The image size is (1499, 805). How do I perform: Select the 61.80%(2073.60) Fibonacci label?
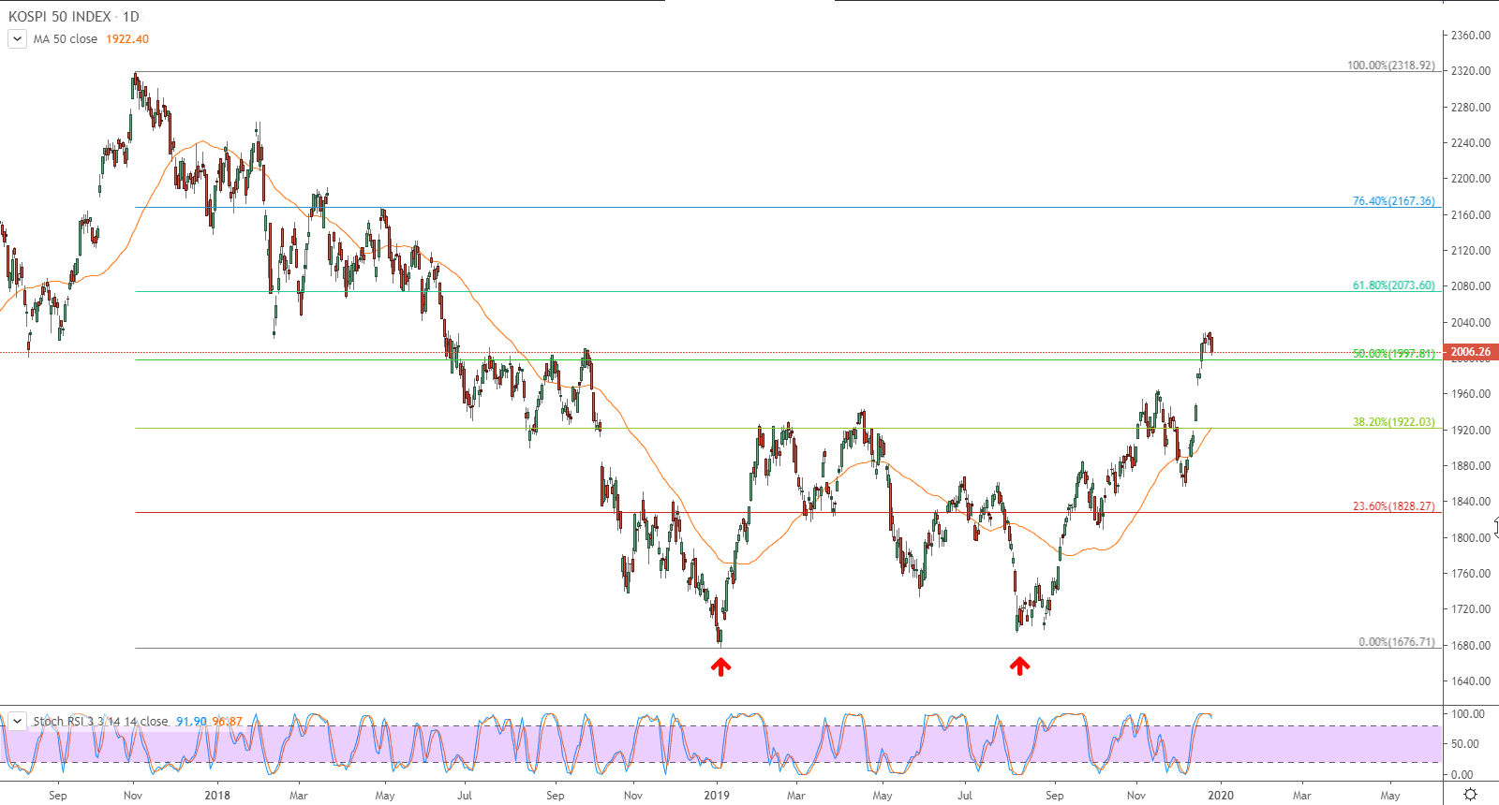click(1393, 285)
